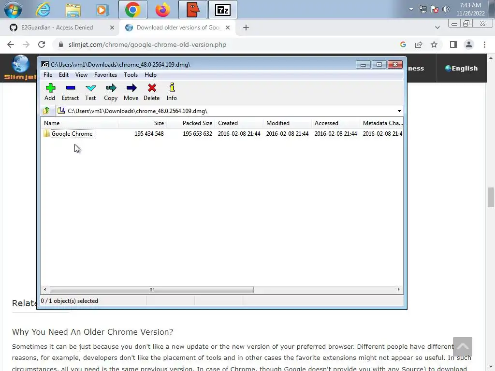Select the Google Chrome folder name
Image resolution: width=495 pixels, height=371 pixels.
coord(73,133)
